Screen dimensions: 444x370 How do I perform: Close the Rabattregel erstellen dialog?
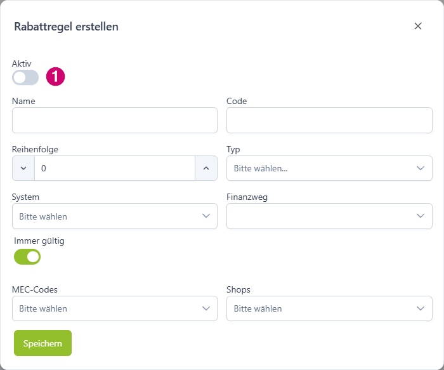click(417, 26)
